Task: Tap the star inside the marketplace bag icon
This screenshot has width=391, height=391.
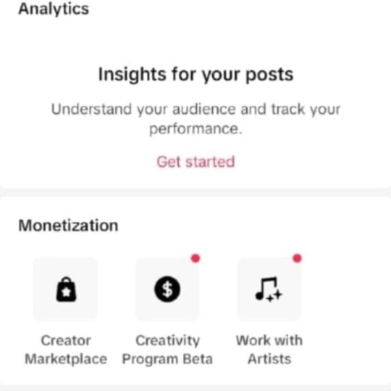Action: tap(66, 292)
